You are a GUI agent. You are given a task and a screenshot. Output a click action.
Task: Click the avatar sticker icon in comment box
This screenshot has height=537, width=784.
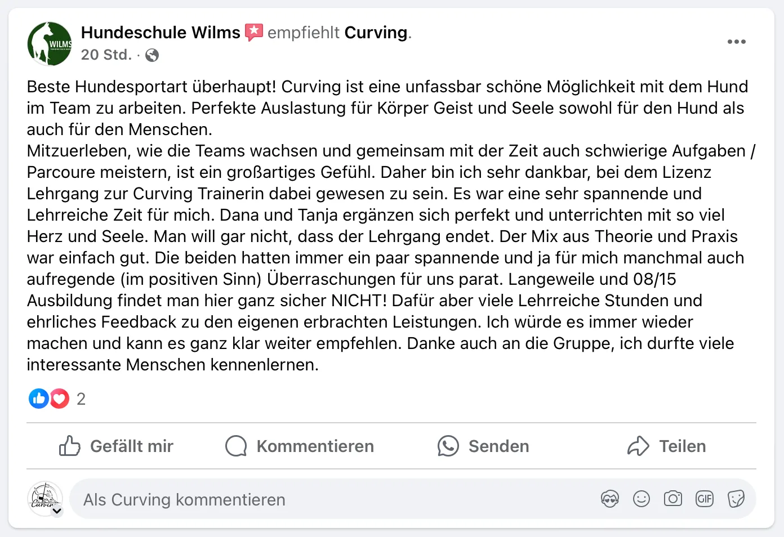click(609, 499)
